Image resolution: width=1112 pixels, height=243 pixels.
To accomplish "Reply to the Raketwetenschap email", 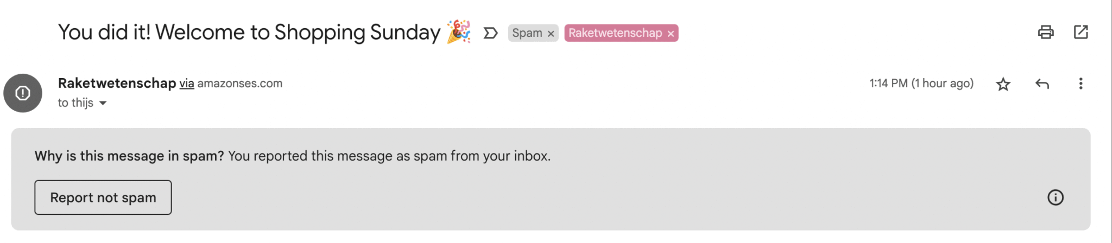I will tap(1042, 84).
